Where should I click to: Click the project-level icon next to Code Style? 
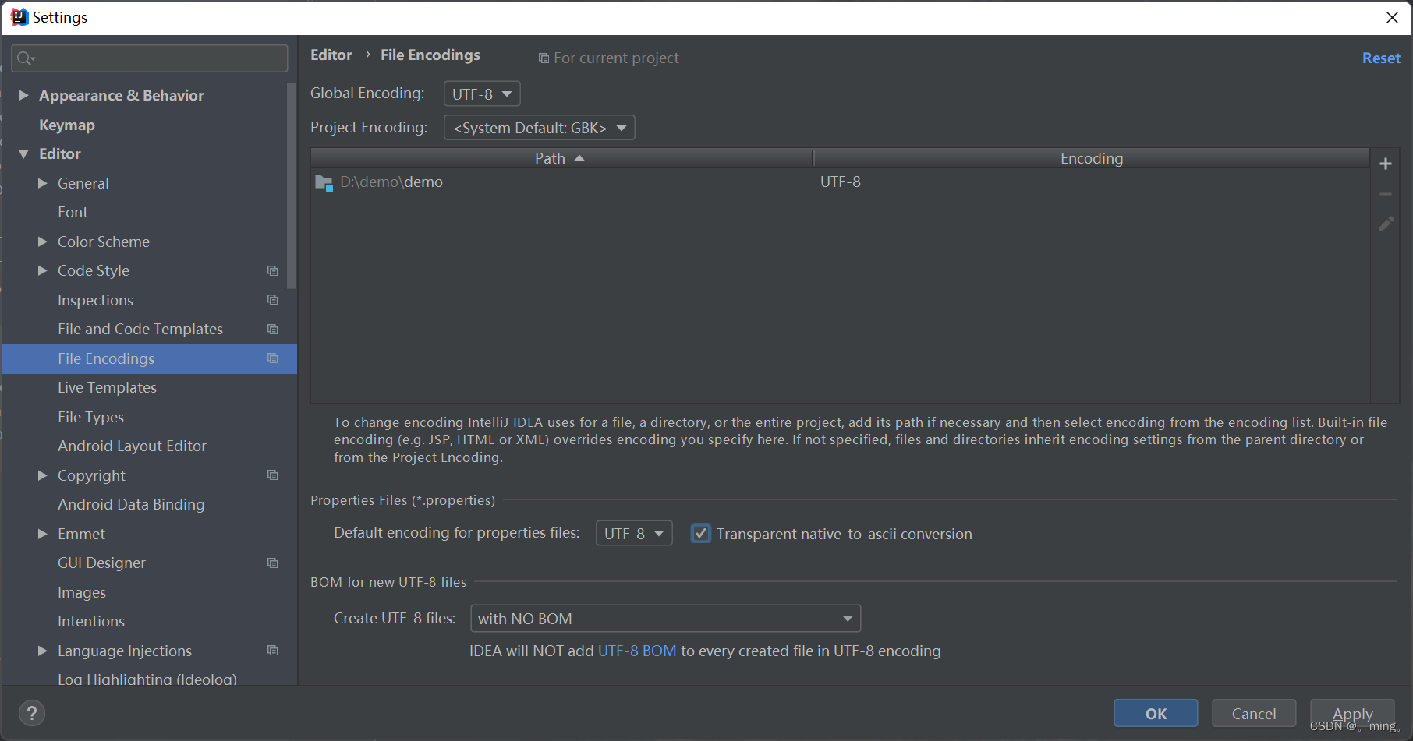point(272,271)
